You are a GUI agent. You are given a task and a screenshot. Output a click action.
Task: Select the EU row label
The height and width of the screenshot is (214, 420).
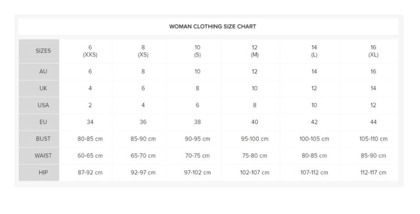coord(43,122)
